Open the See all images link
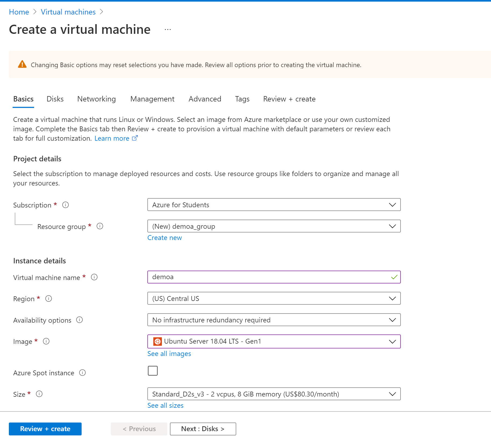 point(169,354)
